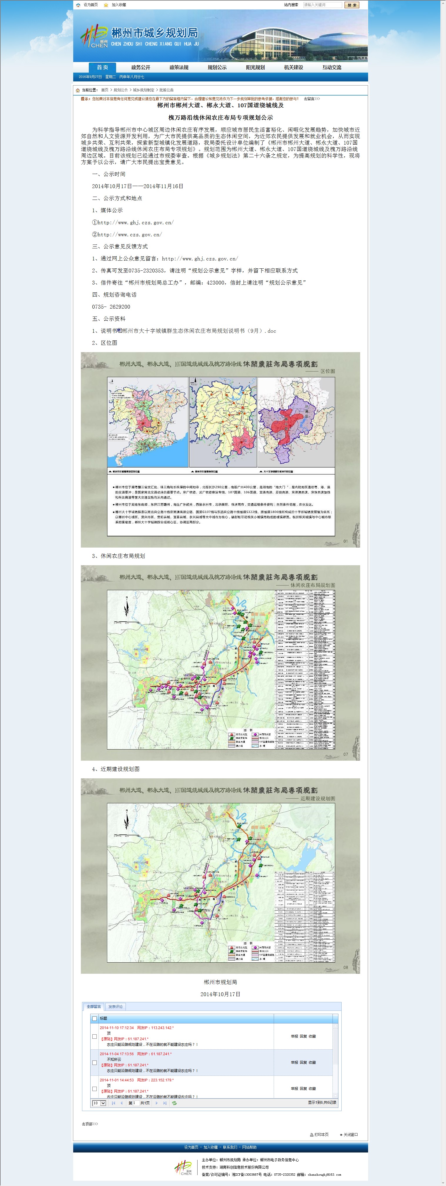Click 联系我们 in the footer bar
This screenshot has width=446, height=1186.
(230, 1147)
